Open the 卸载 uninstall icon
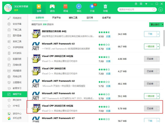Image resolution: width=165 pixels, height=125 pixels. coord(105,7)
